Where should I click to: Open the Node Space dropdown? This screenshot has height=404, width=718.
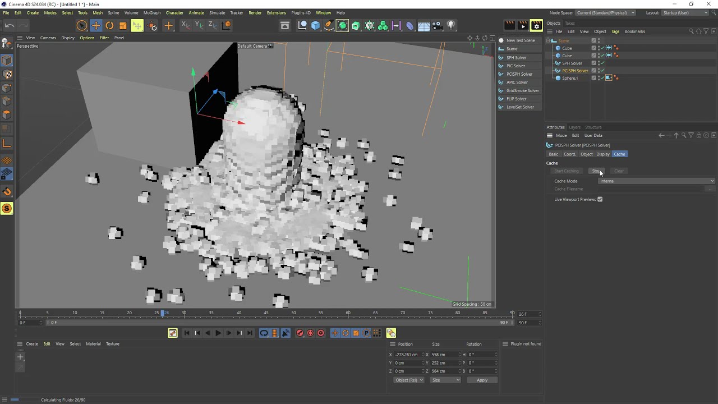click(x=605, y=12)
